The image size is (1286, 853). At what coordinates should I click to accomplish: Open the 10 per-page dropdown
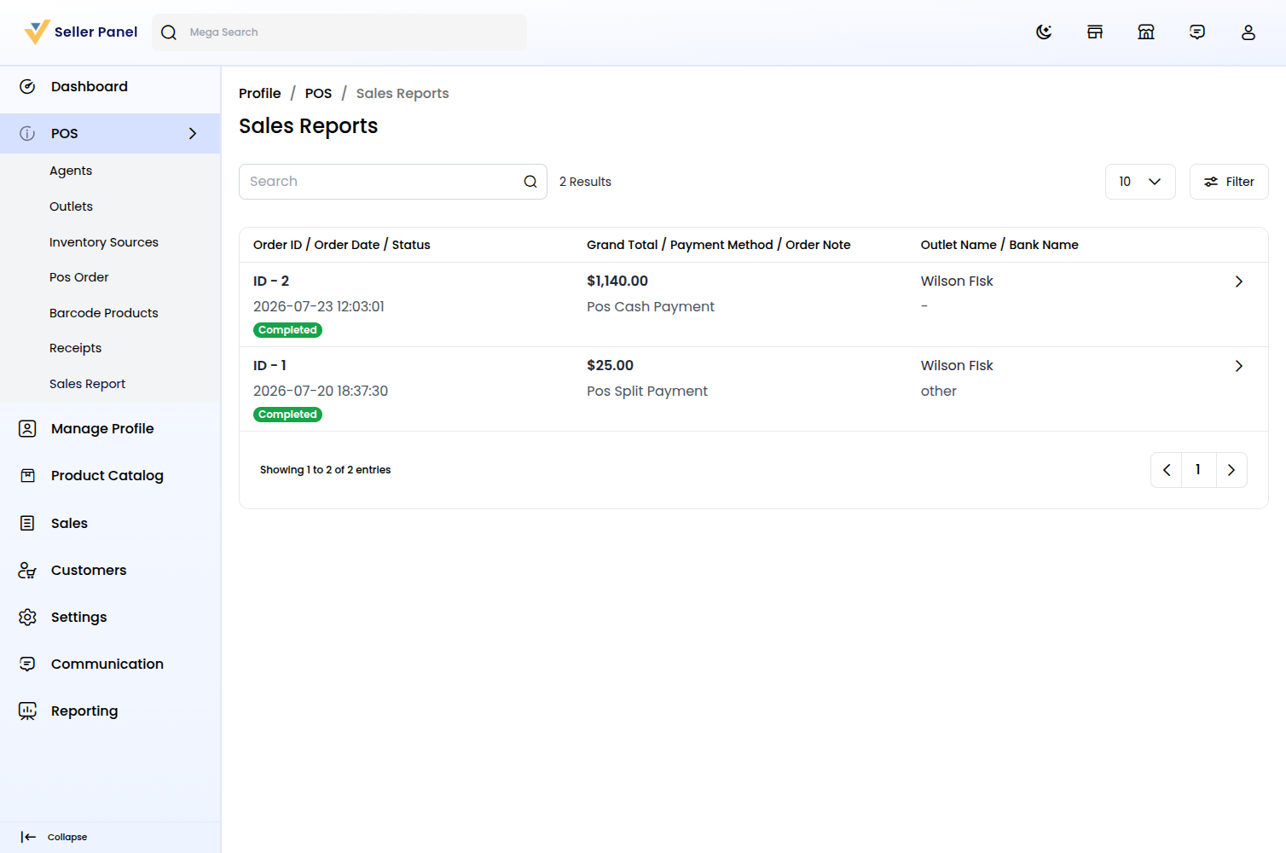(1140, 182)
